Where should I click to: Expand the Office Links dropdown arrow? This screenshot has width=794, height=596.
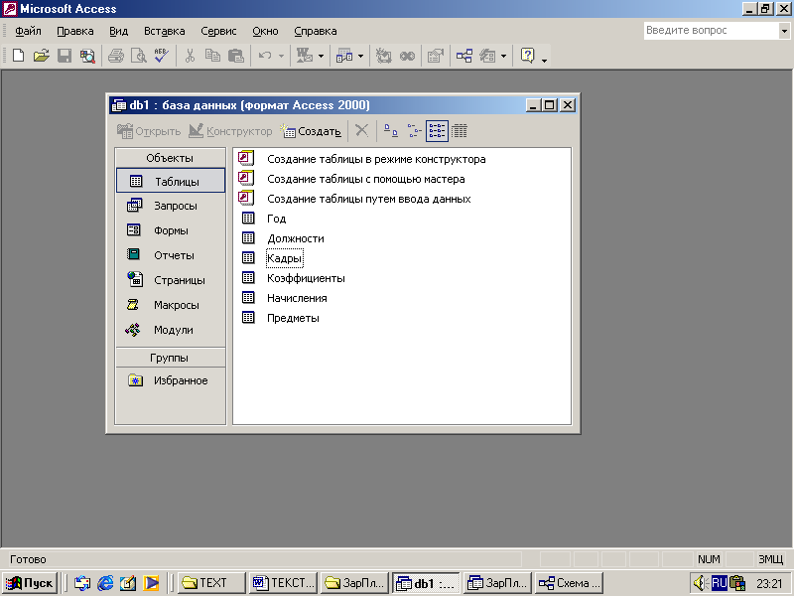[x=321, y=56]
